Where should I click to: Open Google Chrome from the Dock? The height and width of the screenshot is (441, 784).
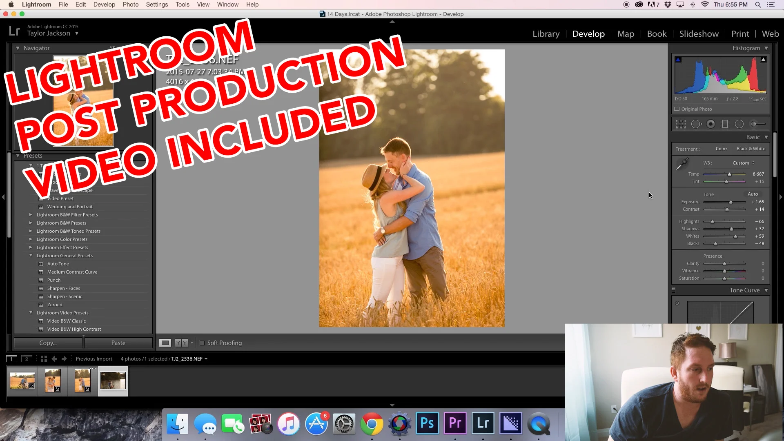tap(372, 423)
